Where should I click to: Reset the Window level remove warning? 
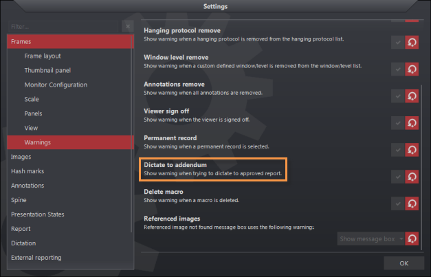tap(412, 69)
